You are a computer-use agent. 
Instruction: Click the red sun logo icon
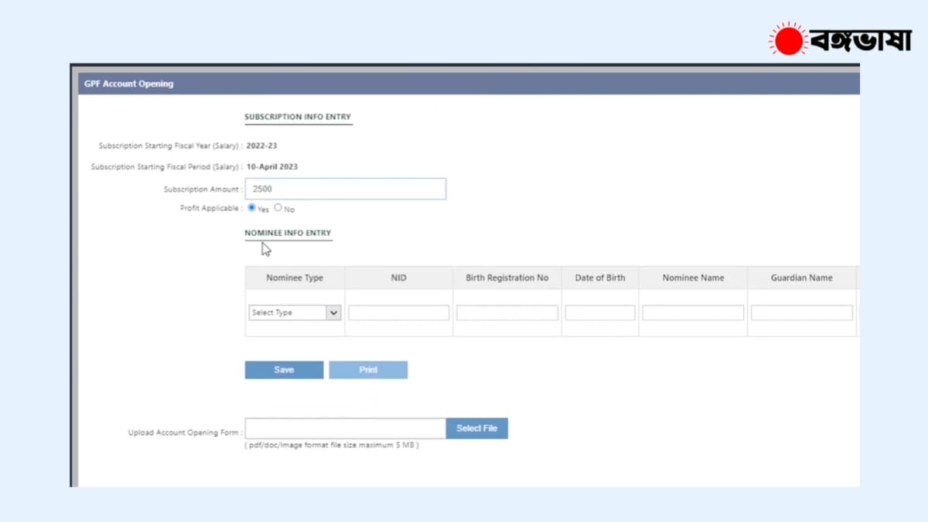click(x=788, y=39)
